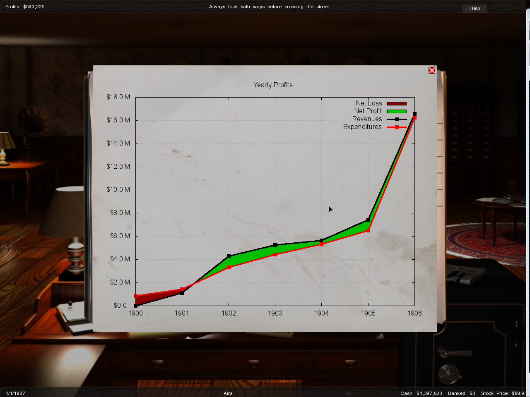Click the 1902 Revenues black data point
The width and height of the screenshot is (530, 397).
click(x=229, y=256)
